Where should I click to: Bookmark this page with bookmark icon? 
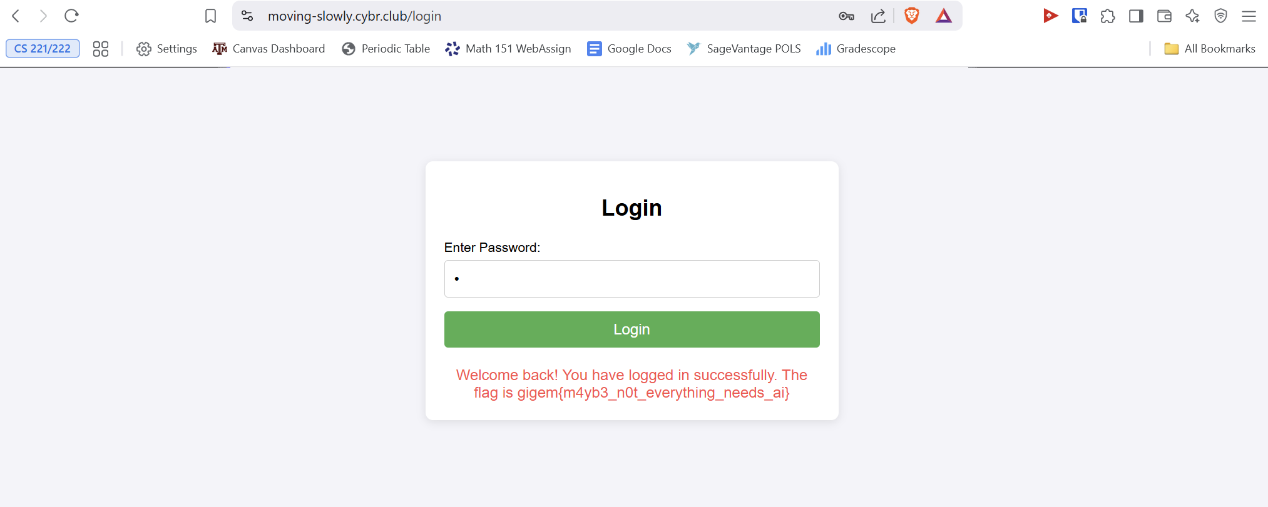211,16
